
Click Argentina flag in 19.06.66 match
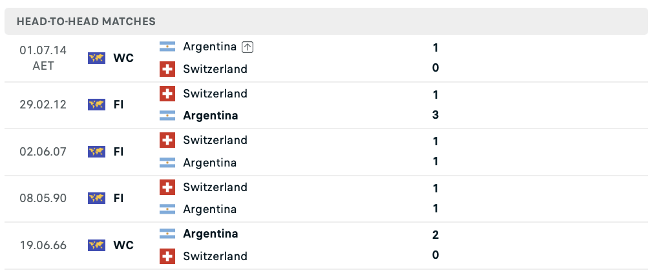[x=167, y=233]
